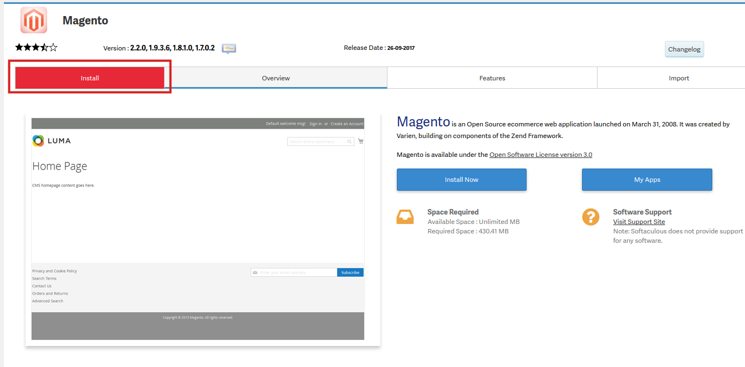
Task: Click the Changelog button
Action: pos(685,49)
